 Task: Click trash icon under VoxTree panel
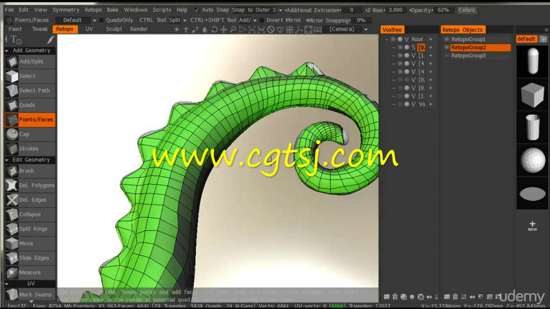[x=395, y=297]
